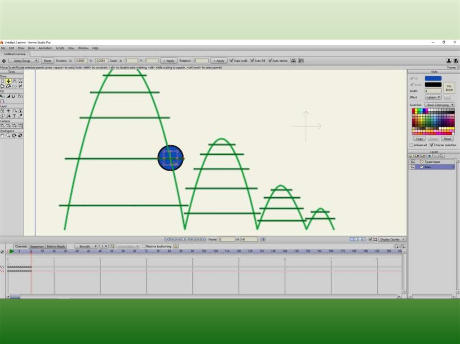The width and height of the screenshot is (460, 344).
Task: Choose the Pan Workspace hand tool
Action: [3, 135]
